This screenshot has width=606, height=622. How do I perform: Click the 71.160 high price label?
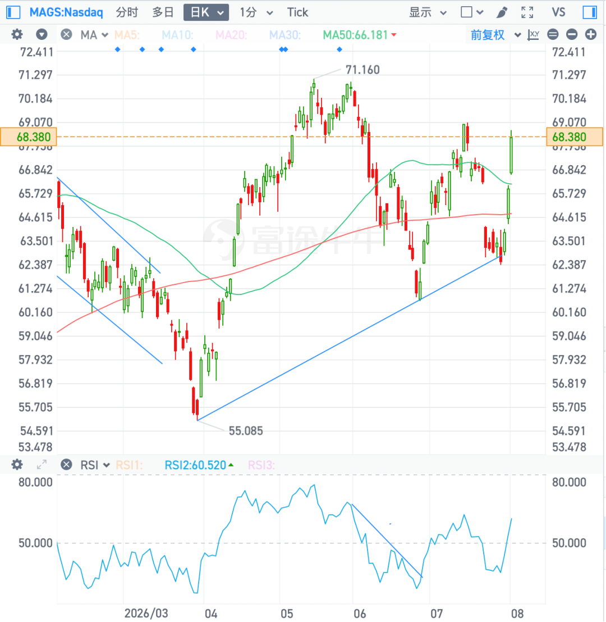(362, 70)
